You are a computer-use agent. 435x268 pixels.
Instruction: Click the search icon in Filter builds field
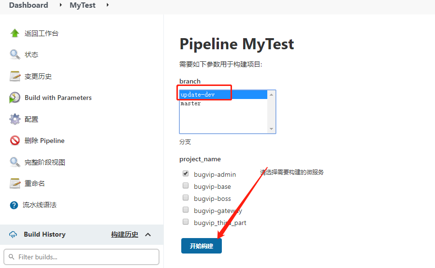point(12,256)
